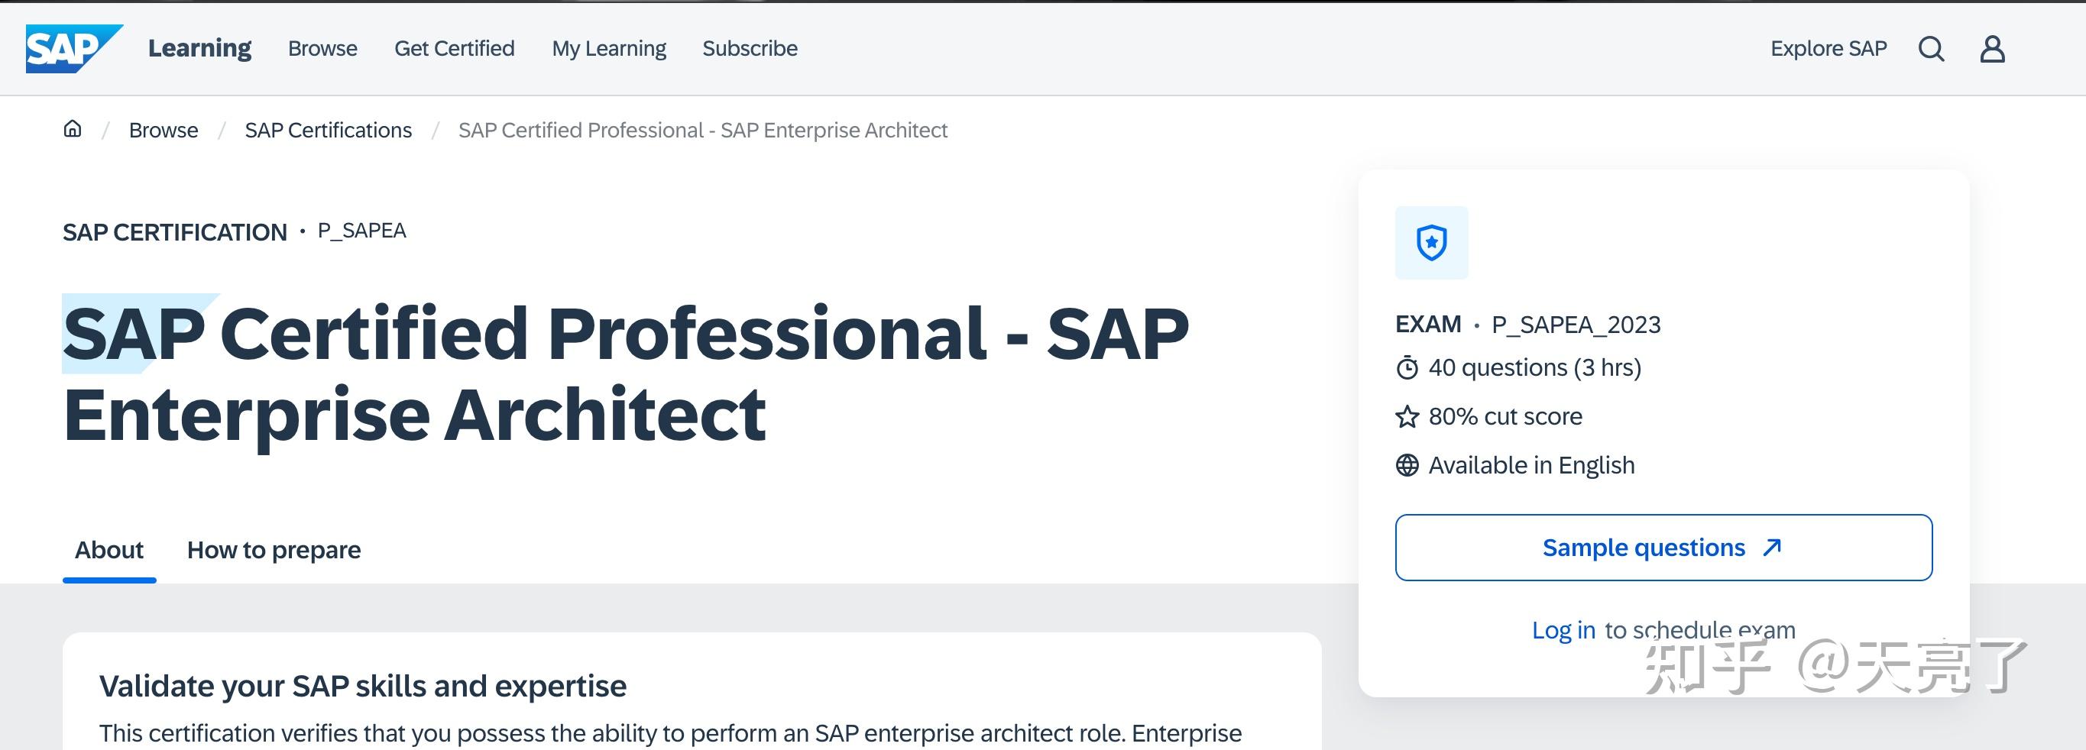Open the Browse menu in navigation
This screenshot has width=2086, height=750.
coord(322,49)
